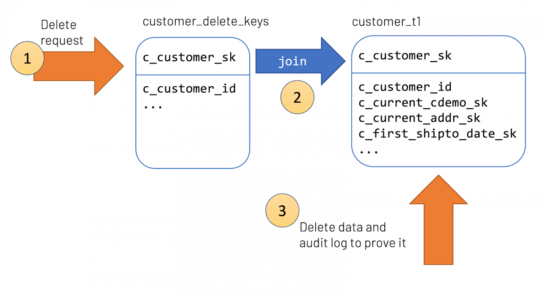Screen dimensions: 546x292
Task: Click the "join" label text
Action: 292,61
